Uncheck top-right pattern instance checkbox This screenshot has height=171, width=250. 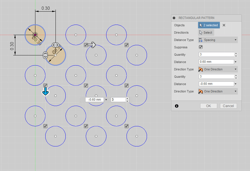(x=127, y=45)
